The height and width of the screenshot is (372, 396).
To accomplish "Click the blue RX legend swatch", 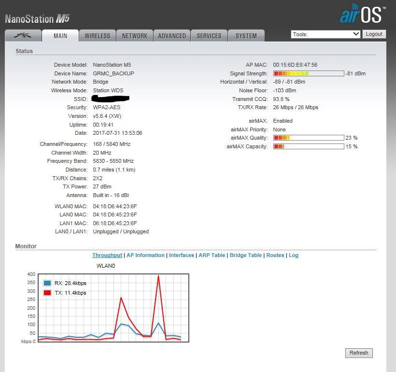I will 47,284.
